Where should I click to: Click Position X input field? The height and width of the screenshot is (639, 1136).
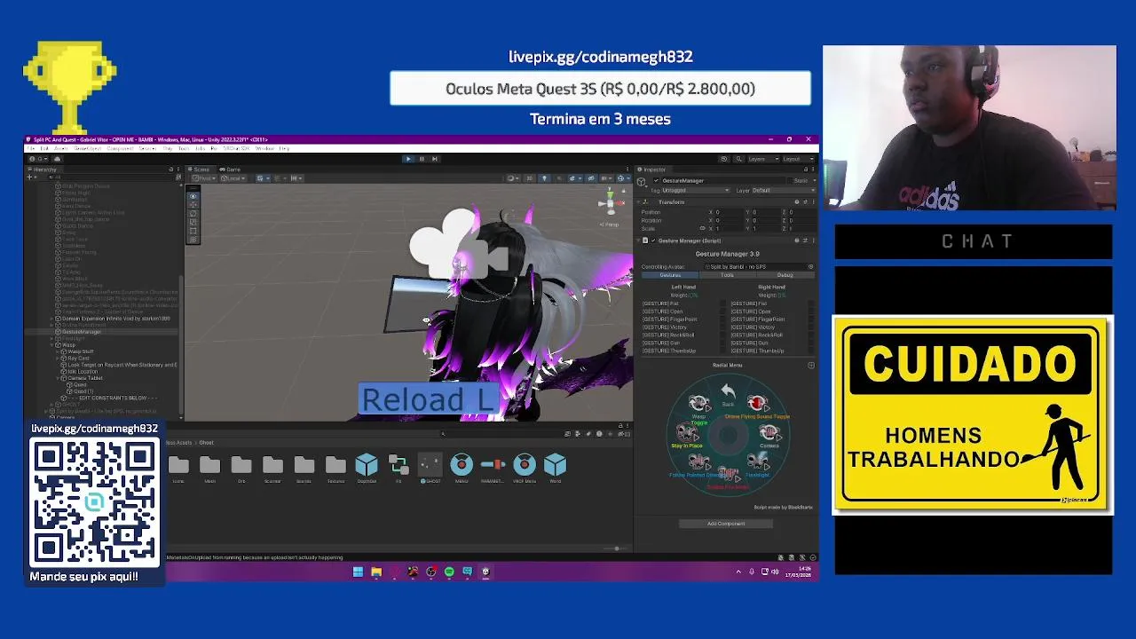(731, 212)
